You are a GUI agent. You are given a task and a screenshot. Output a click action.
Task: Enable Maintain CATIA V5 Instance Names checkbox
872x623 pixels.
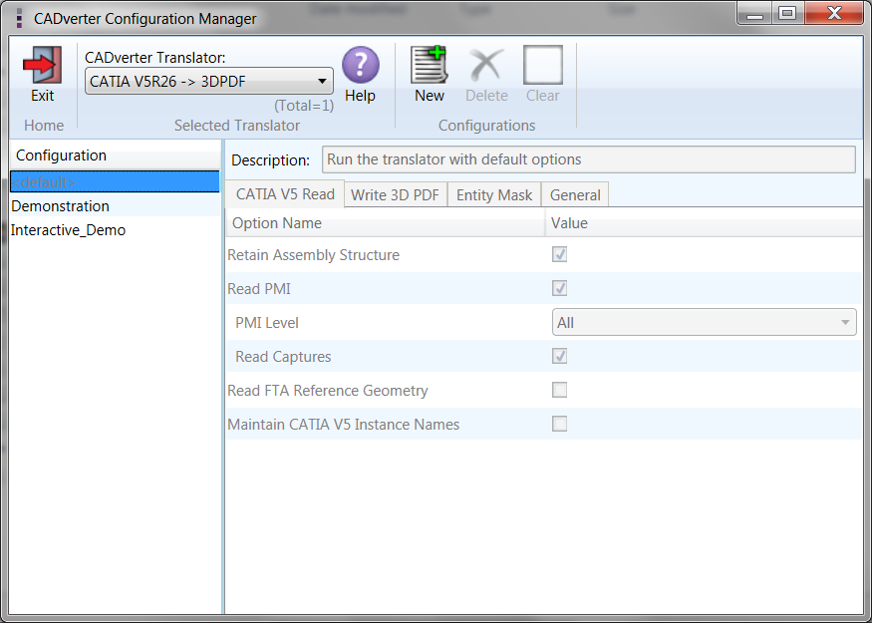[559, 424]
